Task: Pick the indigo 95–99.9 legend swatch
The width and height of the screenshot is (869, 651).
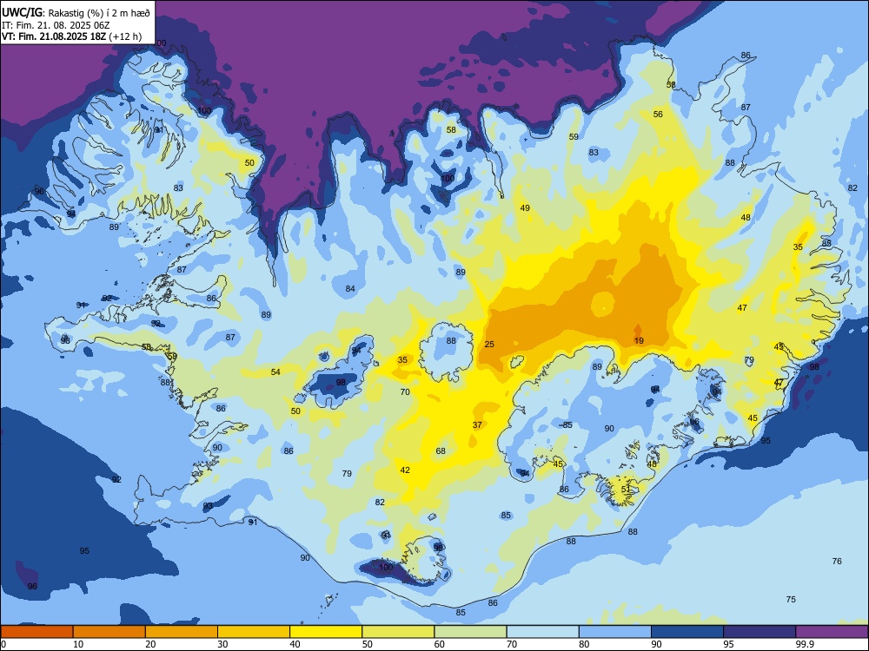Action: (x=760, y=632)
